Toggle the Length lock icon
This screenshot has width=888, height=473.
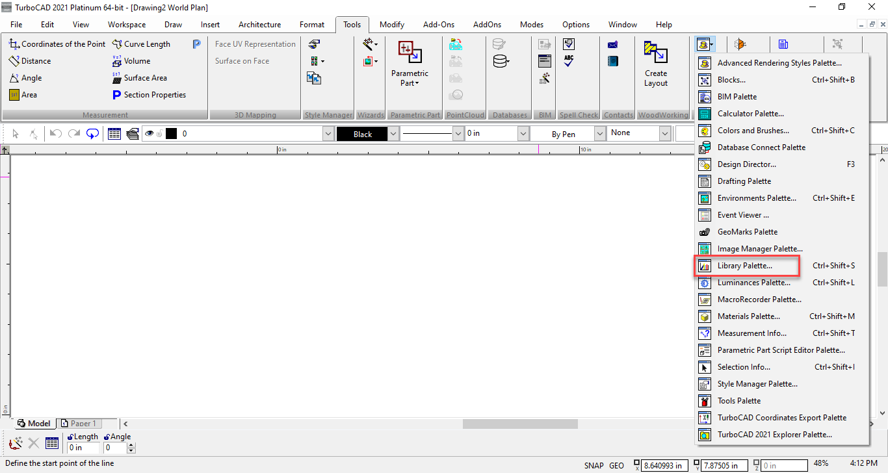click(70, 437)
